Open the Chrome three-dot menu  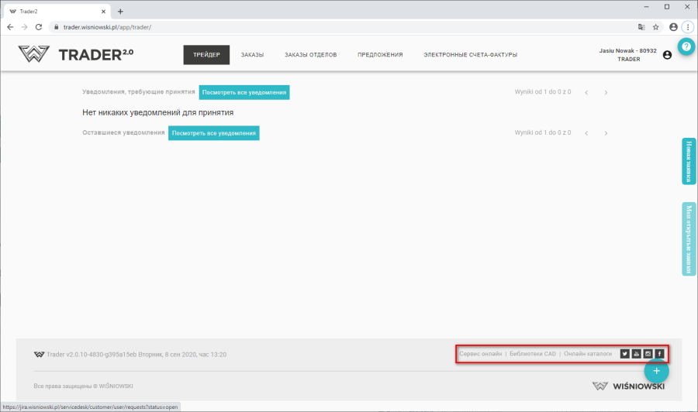pos(687,26)
